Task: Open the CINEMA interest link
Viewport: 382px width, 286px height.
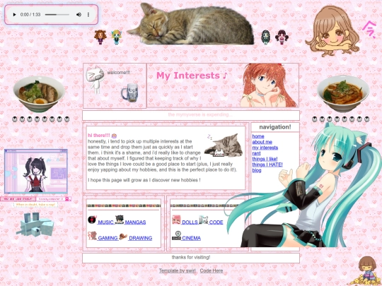Action: click(x=191, y=239)
